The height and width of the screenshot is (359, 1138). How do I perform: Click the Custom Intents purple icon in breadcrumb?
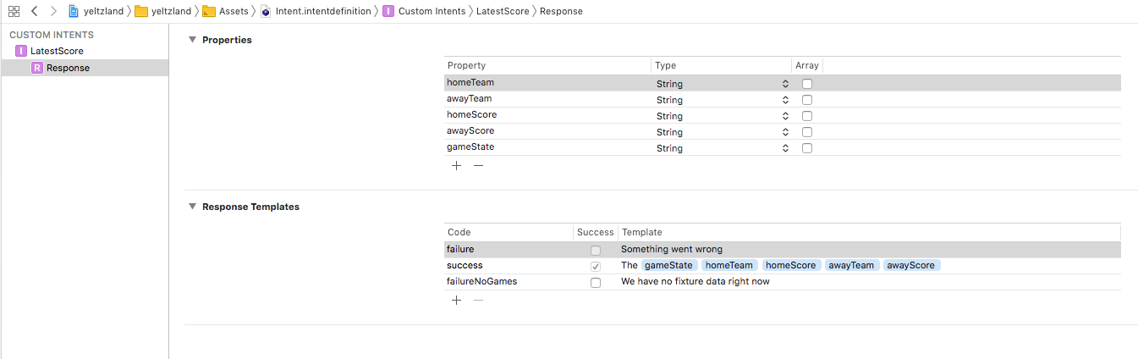[x=388, y=11]
